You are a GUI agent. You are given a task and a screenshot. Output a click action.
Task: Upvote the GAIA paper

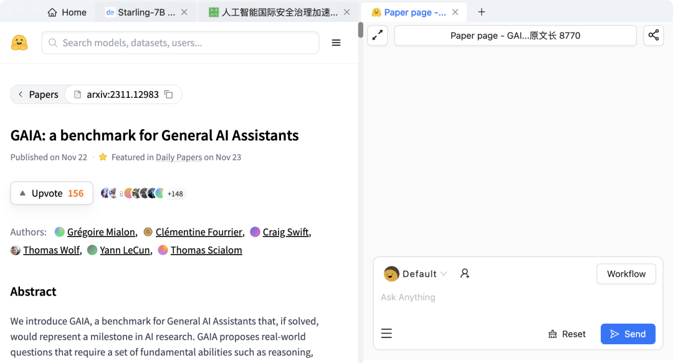[52, 193]
